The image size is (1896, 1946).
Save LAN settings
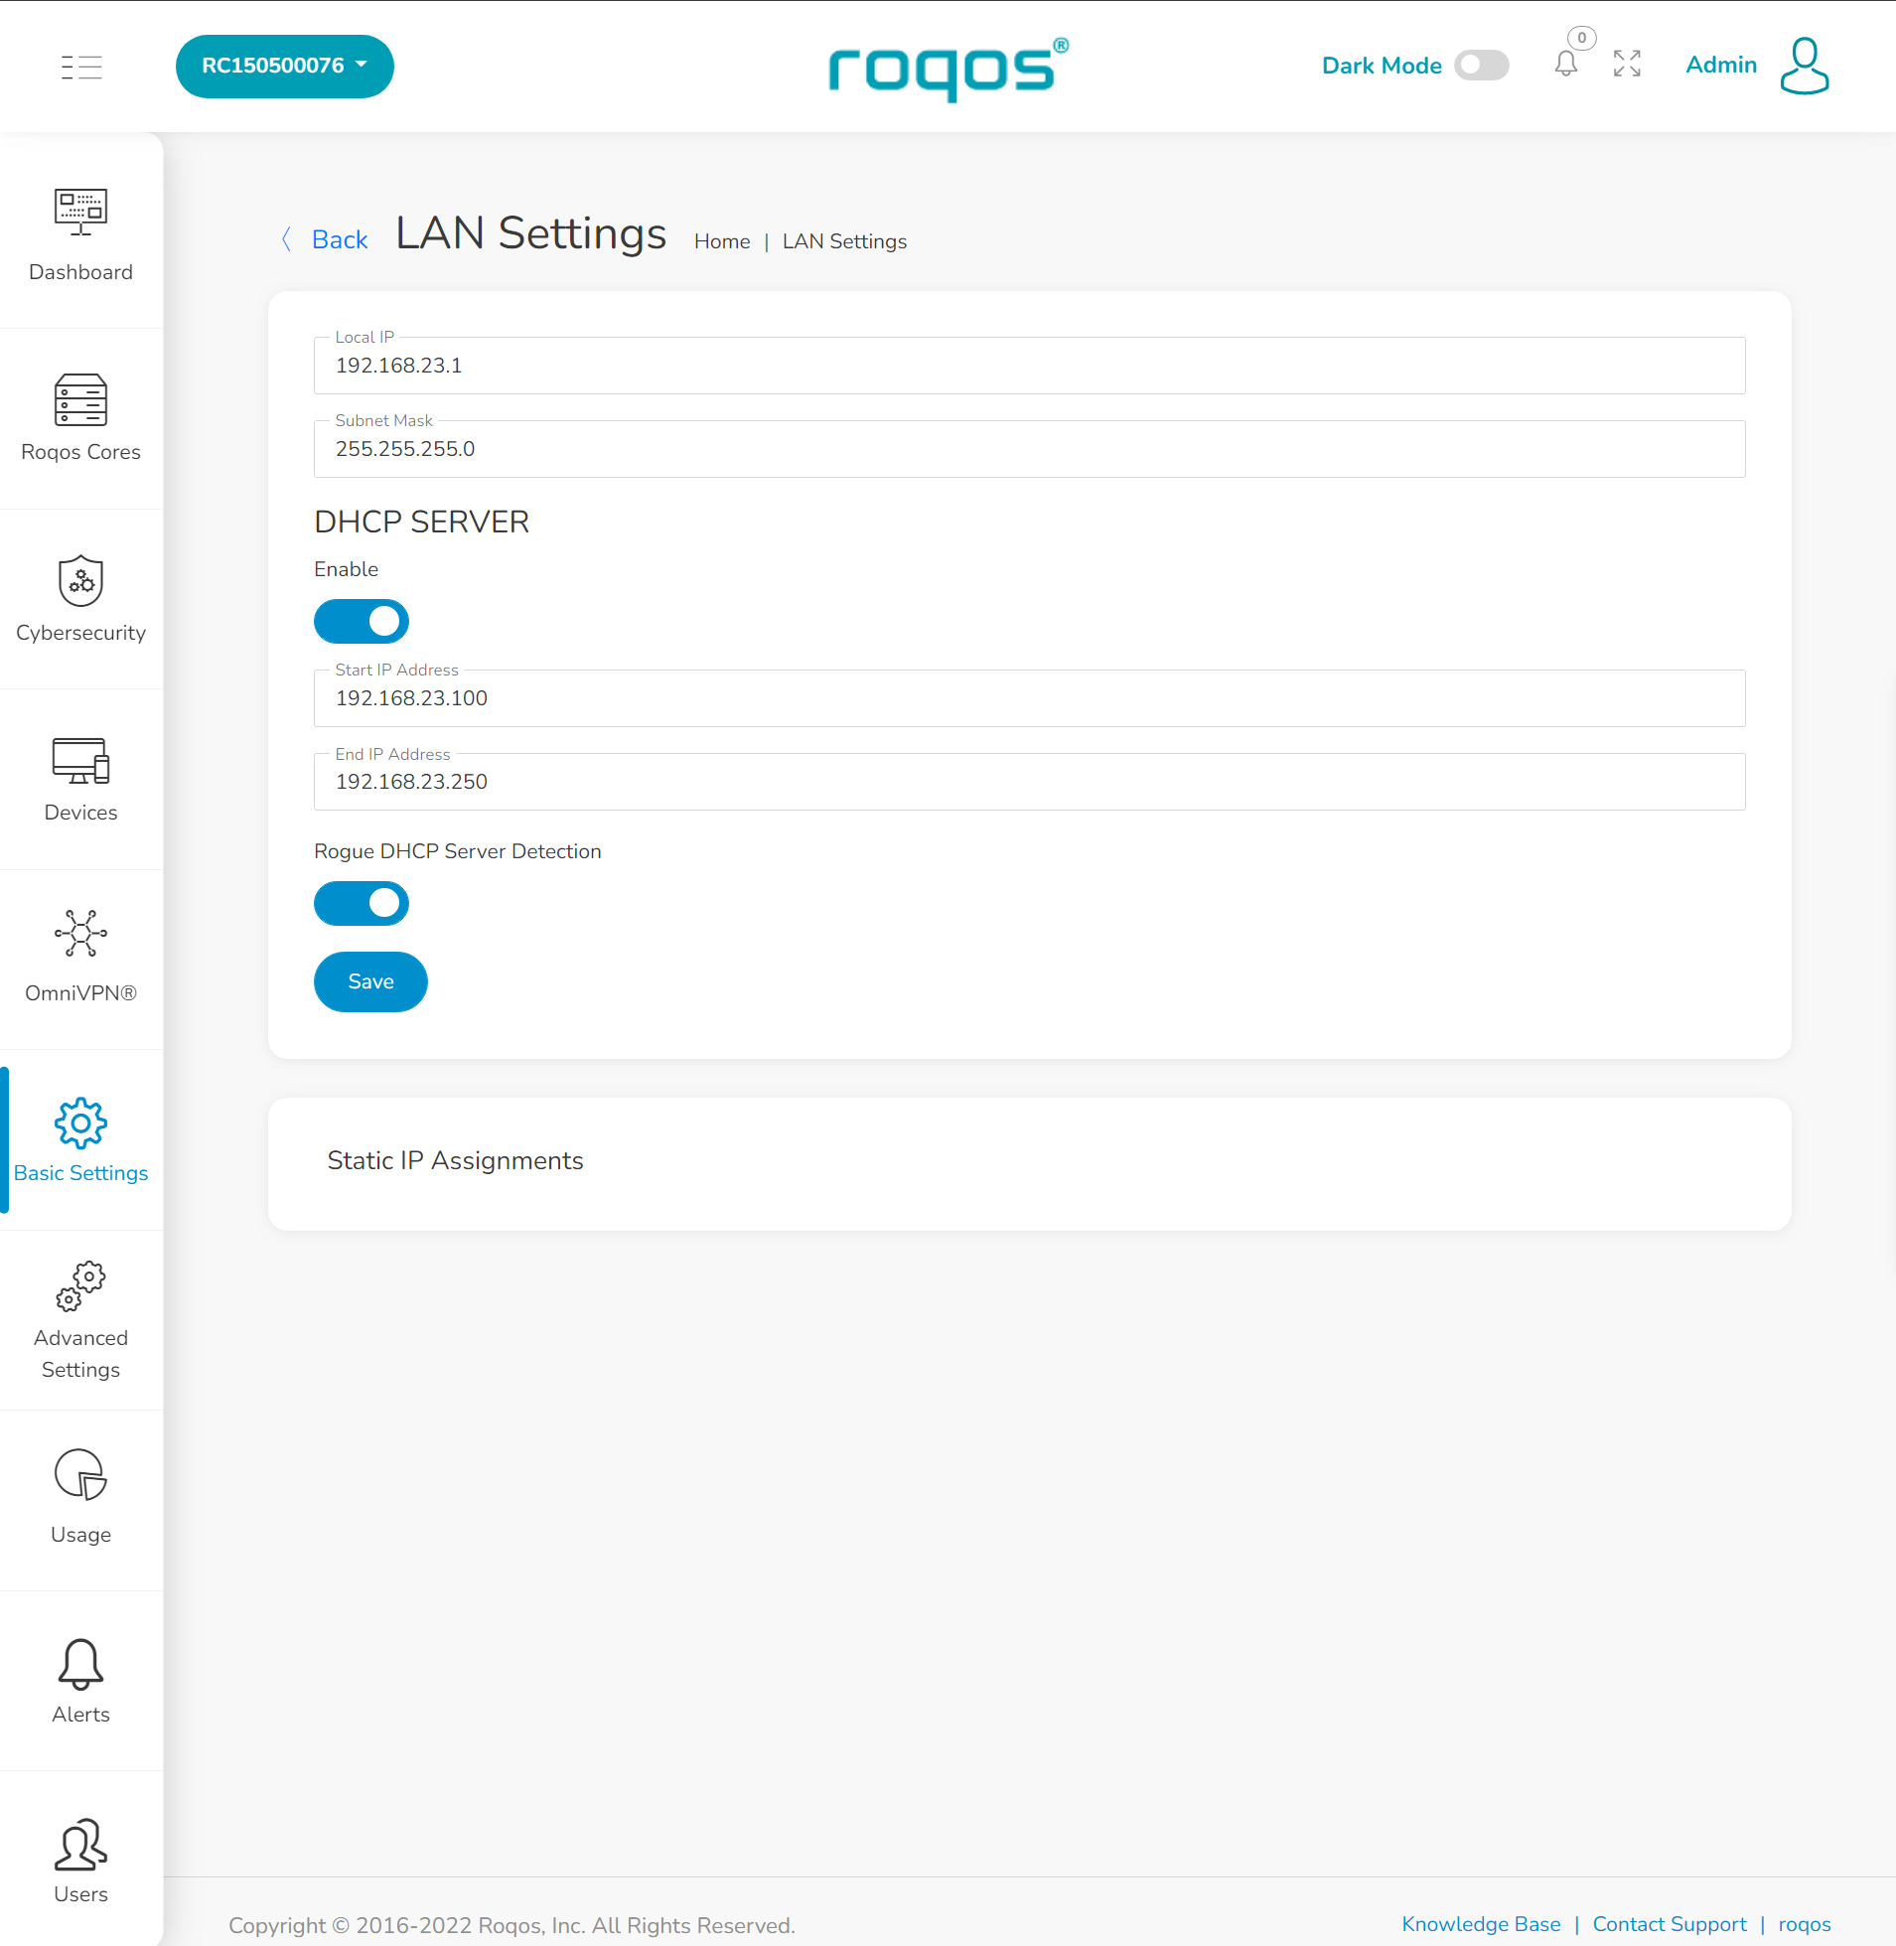pos(370,982)
